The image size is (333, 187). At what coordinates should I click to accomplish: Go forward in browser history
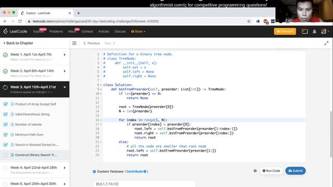(12, 21)
